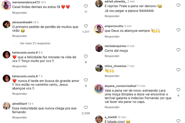This screenshot has height=123, width=185.
Task: Open emporioruths' profile avatar
Action: (99, 29)
